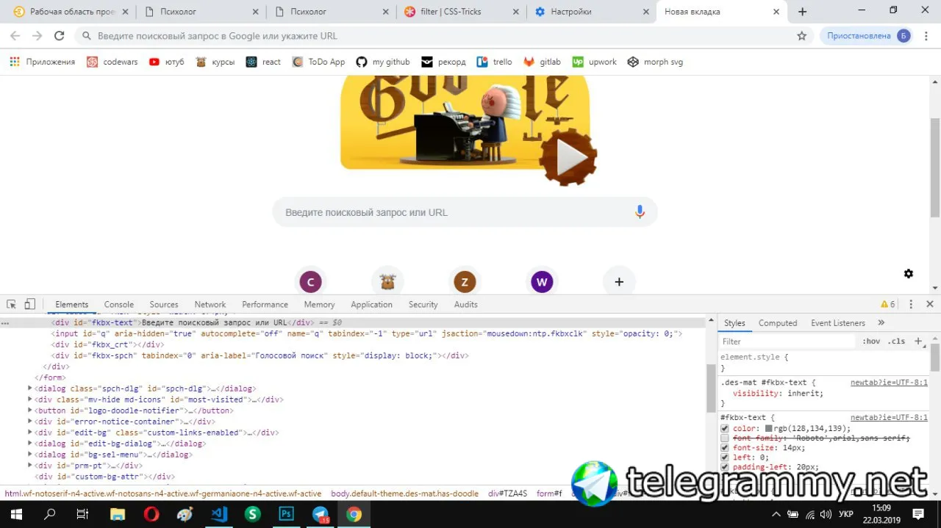Open newtab source link for .des-mat rule
The height and width of the screenshot is (528, 941).
889,383
